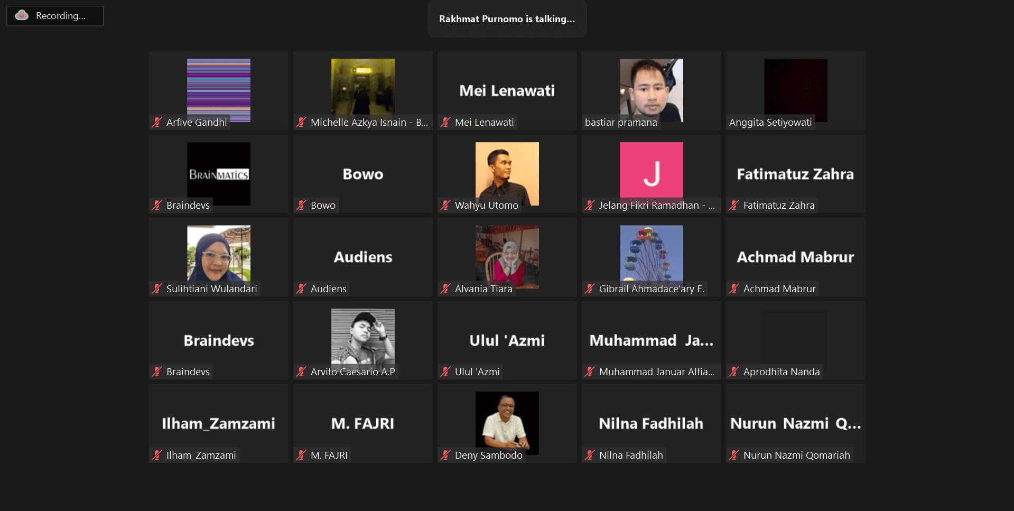Select the large Fatimatuz Zahra name tile
The height and width of the screenshot is (511, 1014).
pyautogui.click(x=795, y=174)
